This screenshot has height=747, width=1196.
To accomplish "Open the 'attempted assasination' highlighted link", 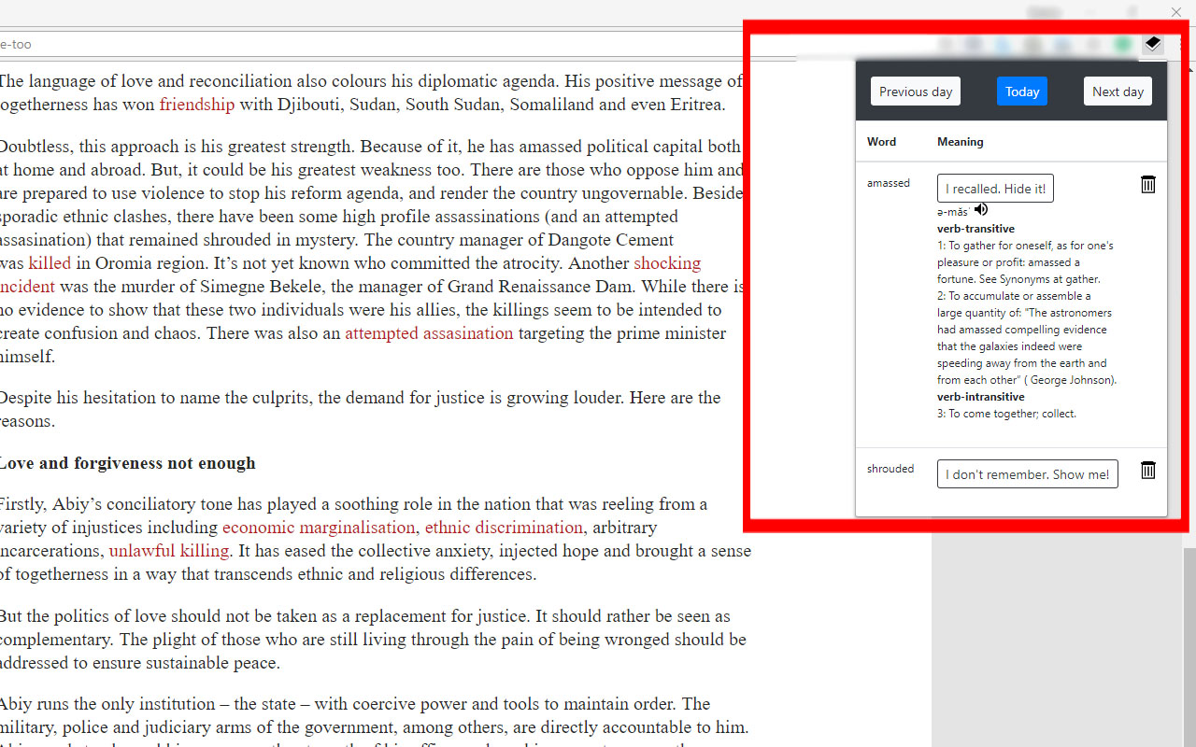I will pos(428,332).
